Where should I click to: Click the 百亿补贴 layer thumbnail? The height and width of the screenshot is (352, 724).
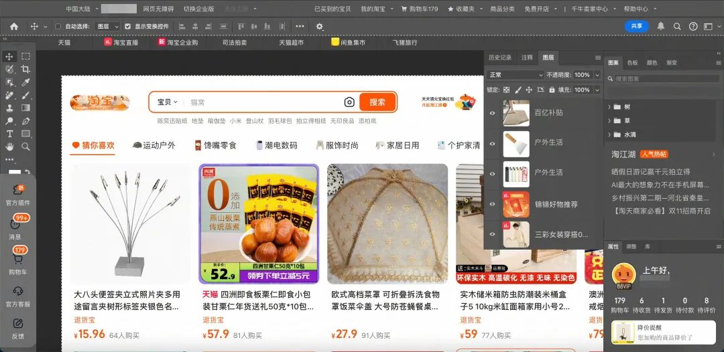click(516, 113)
